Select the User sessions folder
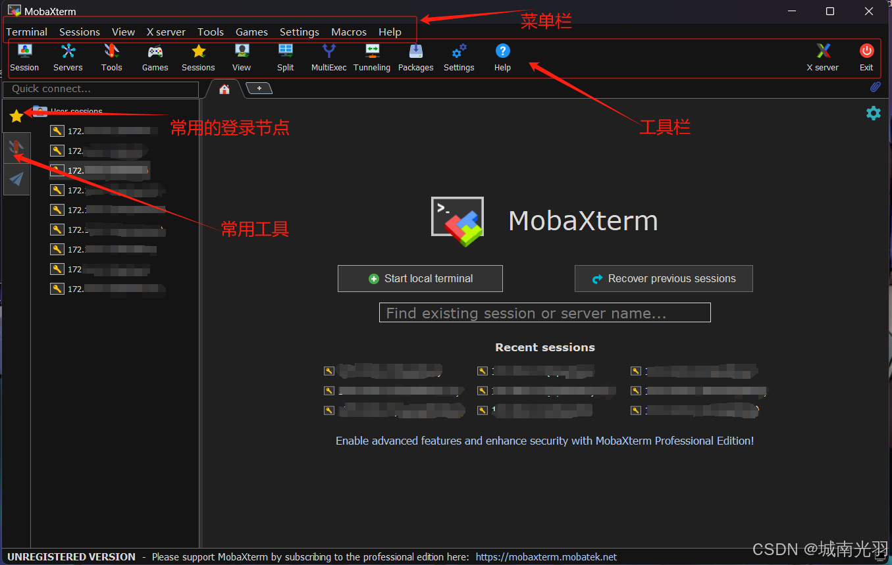 tap(69, 111)
